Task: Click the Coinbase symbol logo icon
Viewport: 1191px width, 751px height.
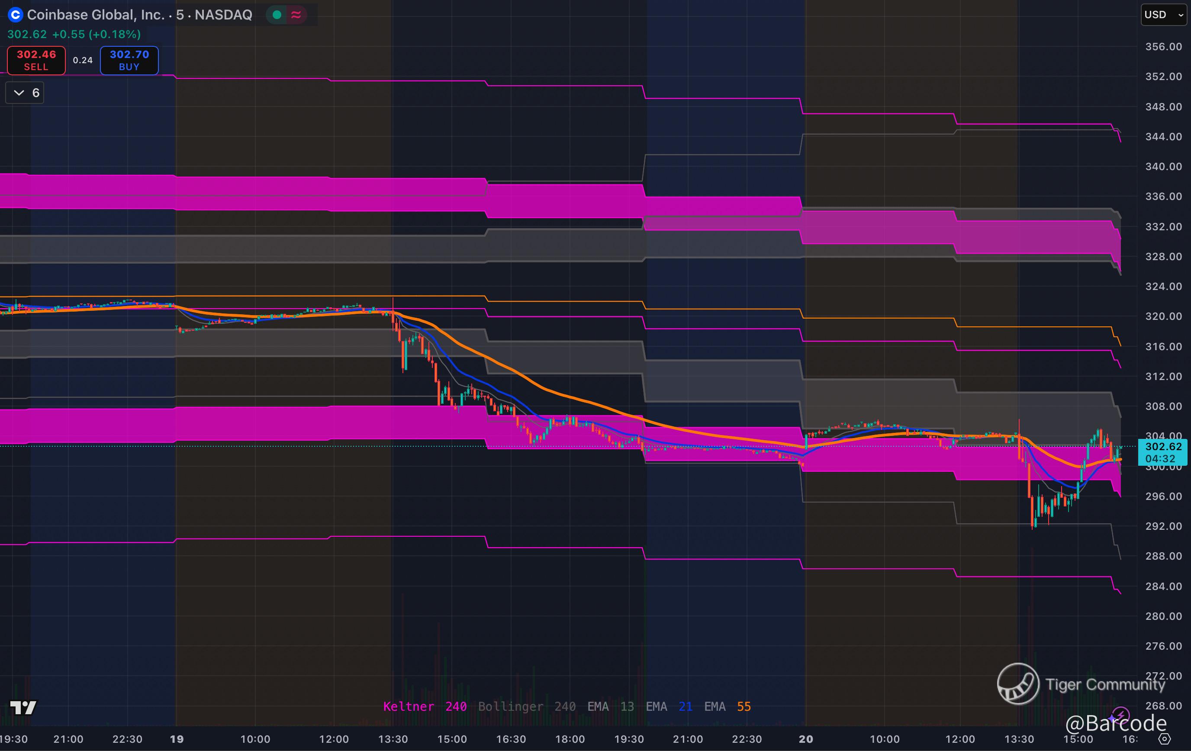Action: coord(15,15)
